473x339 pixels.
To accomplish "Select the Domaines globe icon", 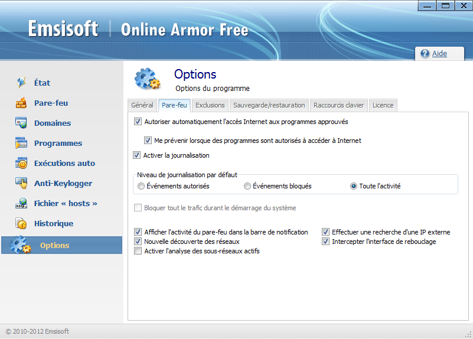I will coord(21,123).
